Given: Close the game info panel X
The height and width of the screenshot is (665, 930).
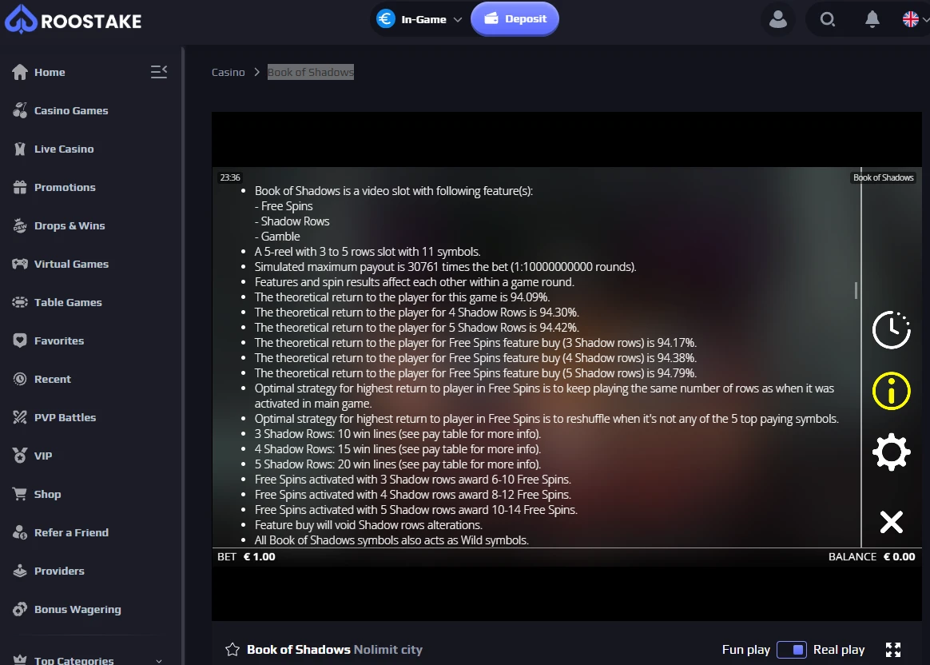Looking at the screenshot, I should point(891,522).
